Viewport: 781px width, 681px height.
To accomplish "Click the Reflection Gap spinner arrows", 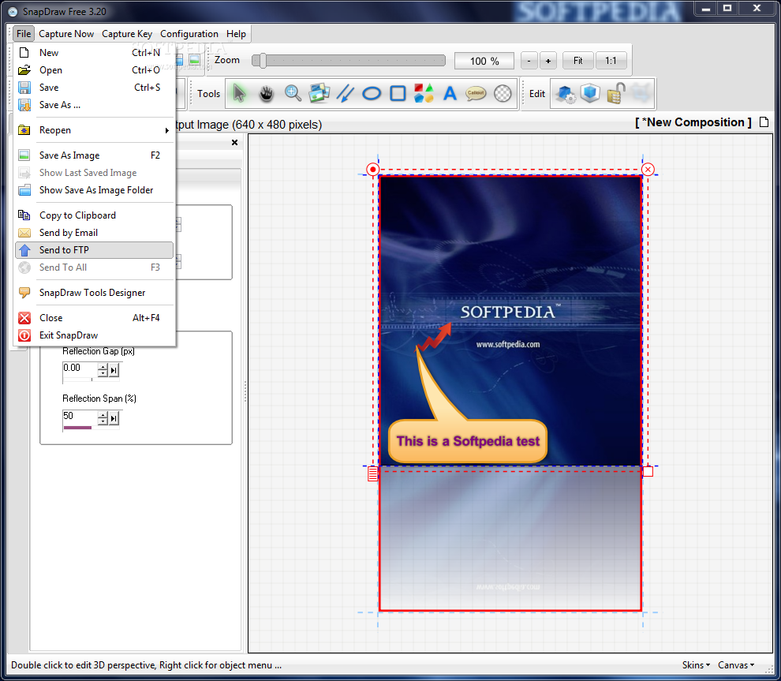I will click(x=103, y=369).
